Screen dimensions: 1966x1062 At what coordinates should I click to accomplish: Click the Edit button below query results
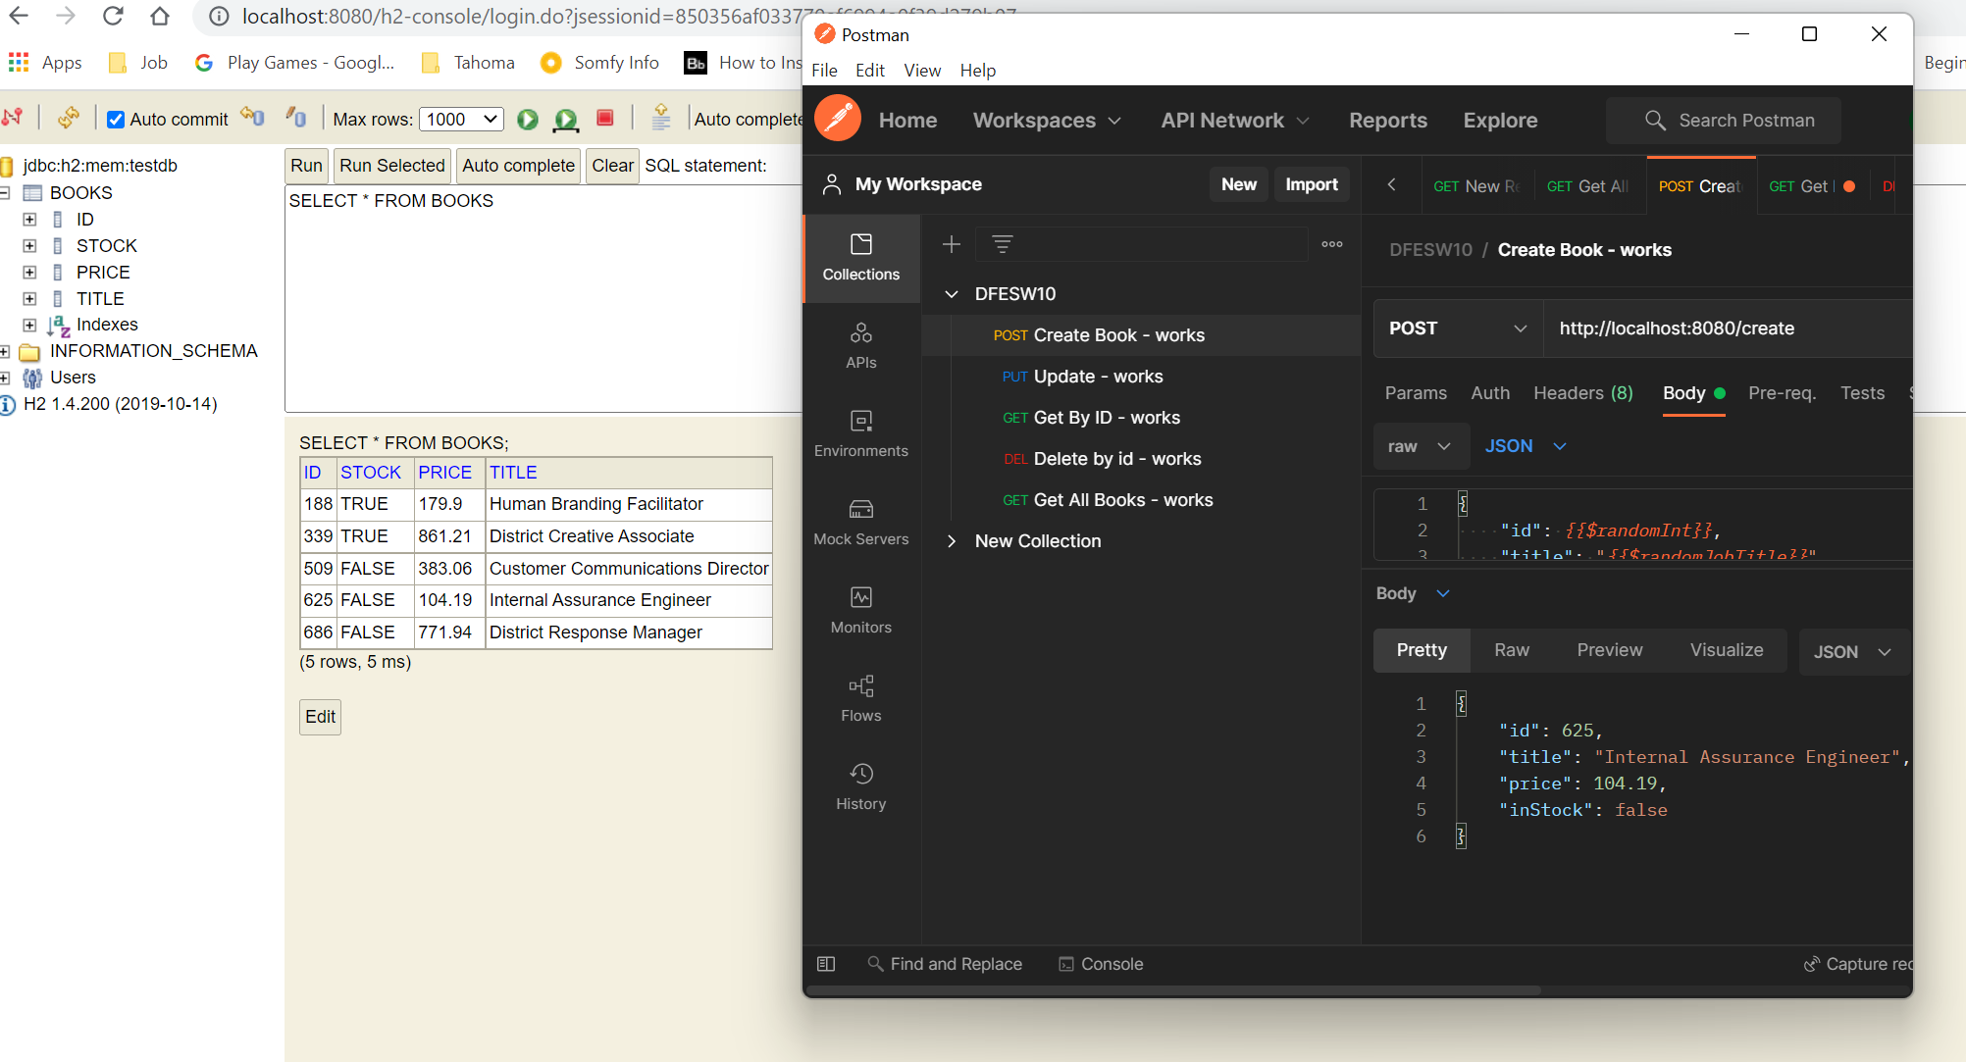pyautogui.click(x=319, y=717)
